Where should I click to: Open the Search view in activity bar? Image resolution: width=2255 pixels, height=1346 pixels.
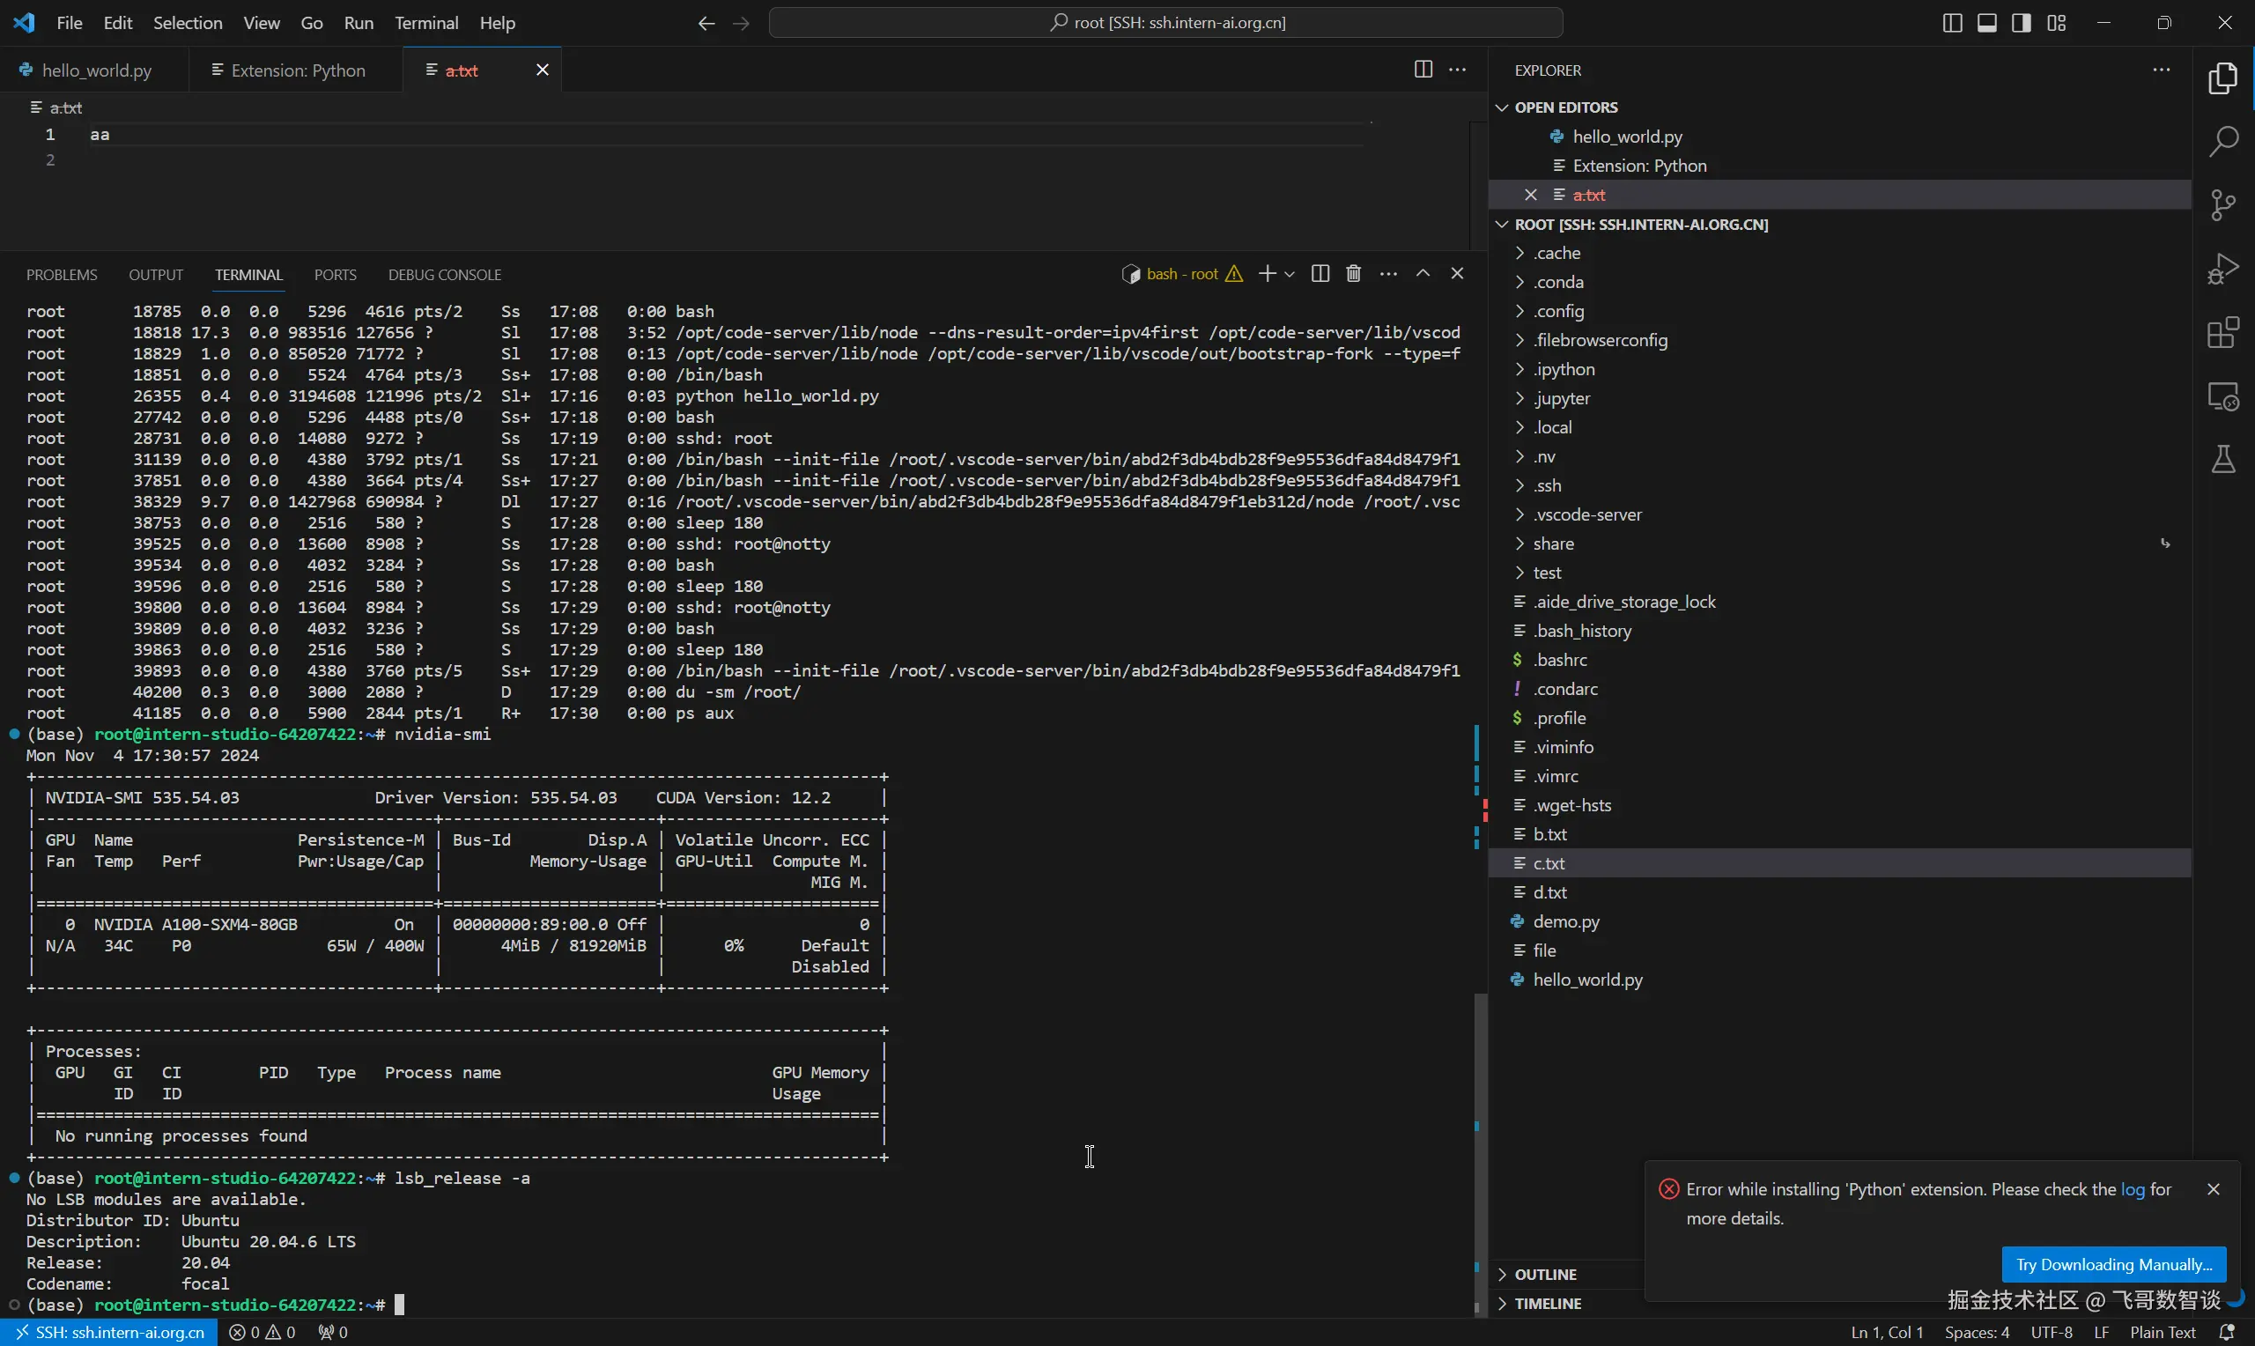pyautogui.click(x=2223, y=141)
